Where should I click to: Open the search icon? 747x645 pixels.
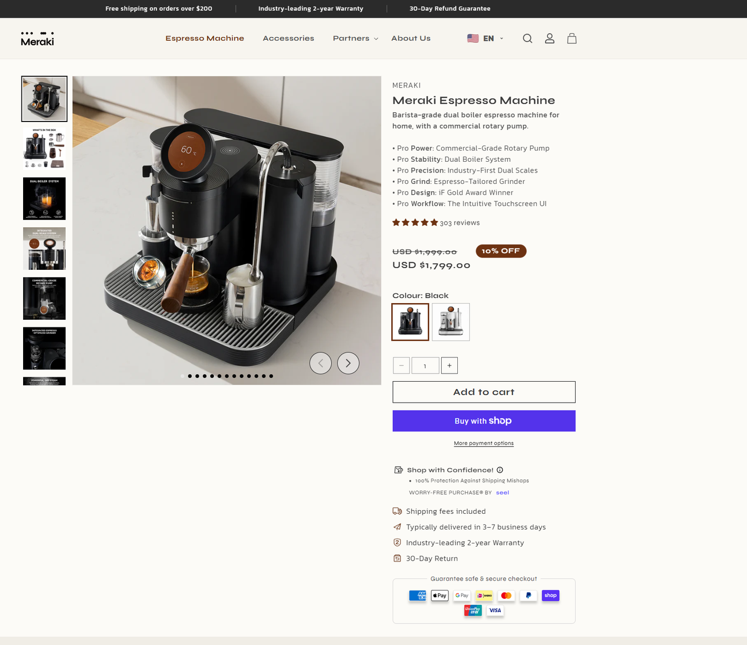527,38
